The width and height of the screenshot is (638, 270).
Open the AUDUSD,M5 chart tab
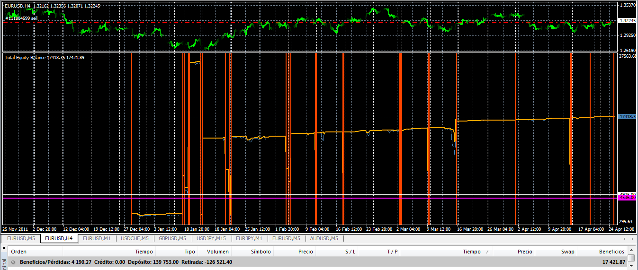tap(324, 238)
